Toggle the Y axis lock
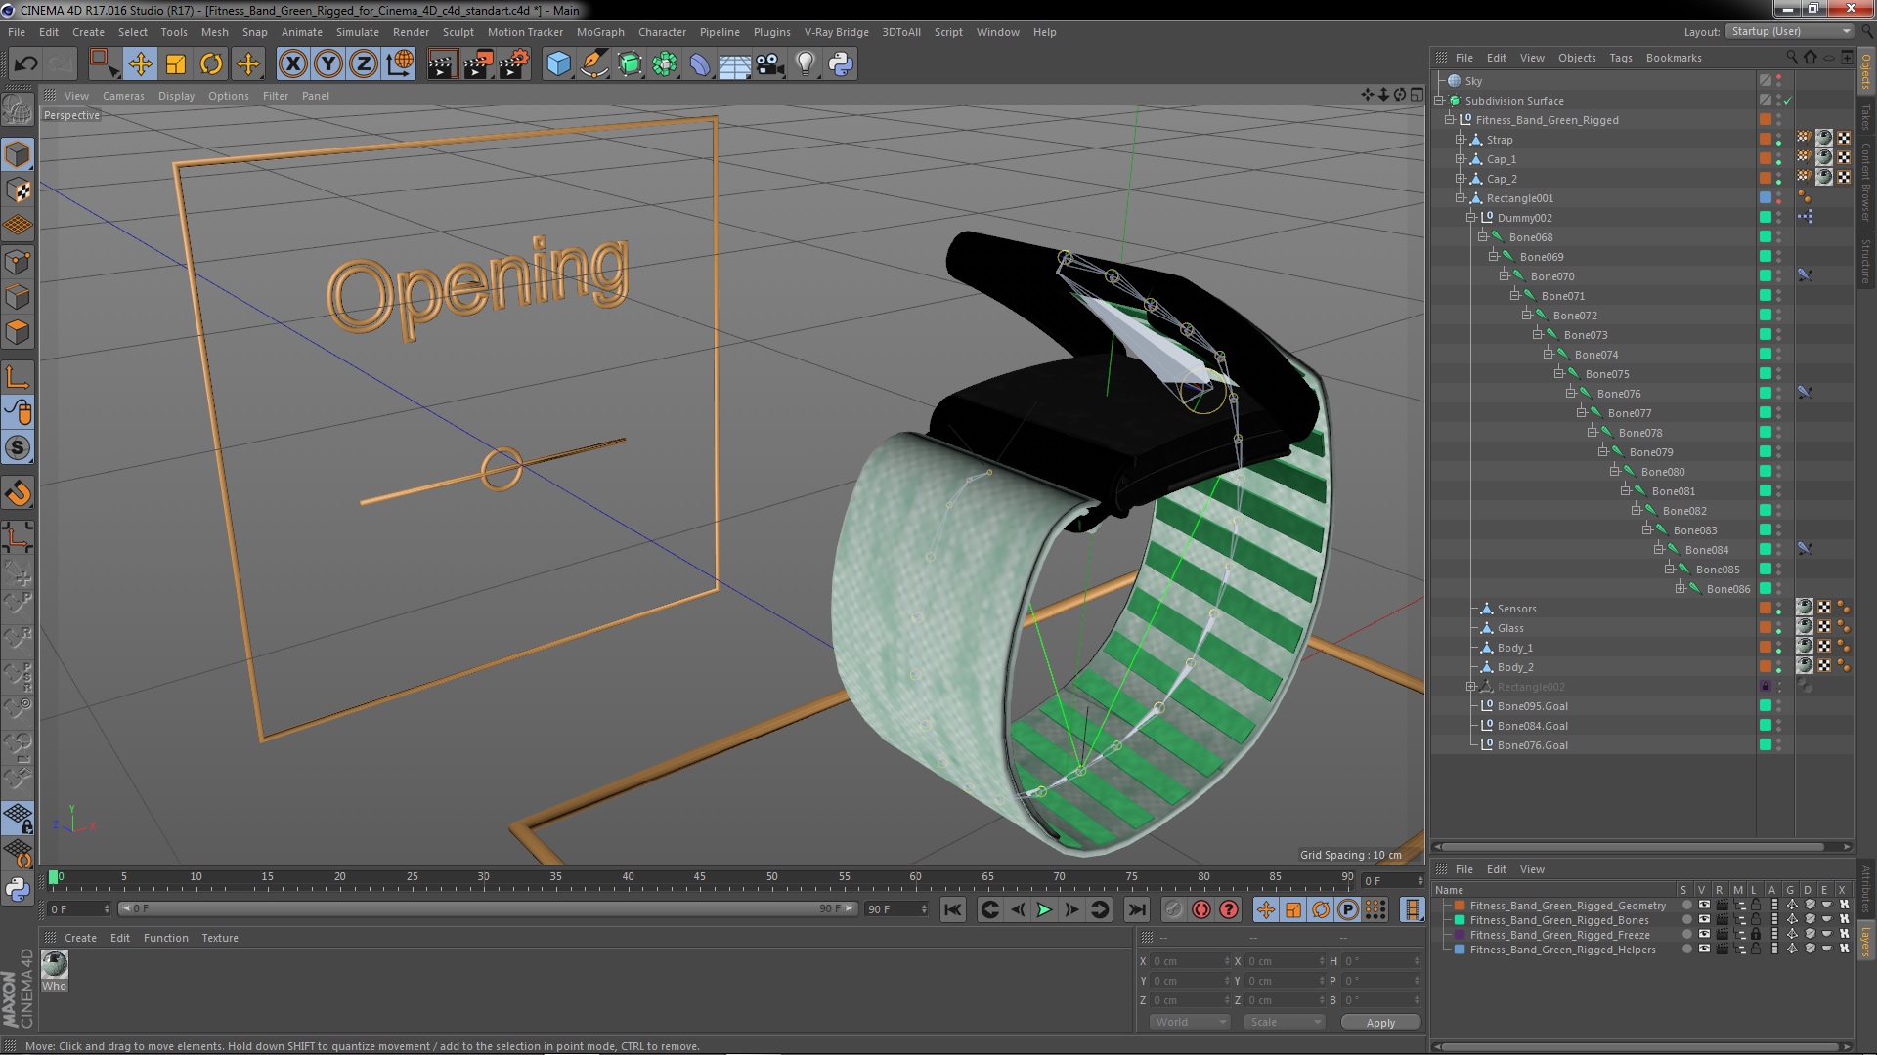The image size is (1877, 1055). tap(328, 64)
